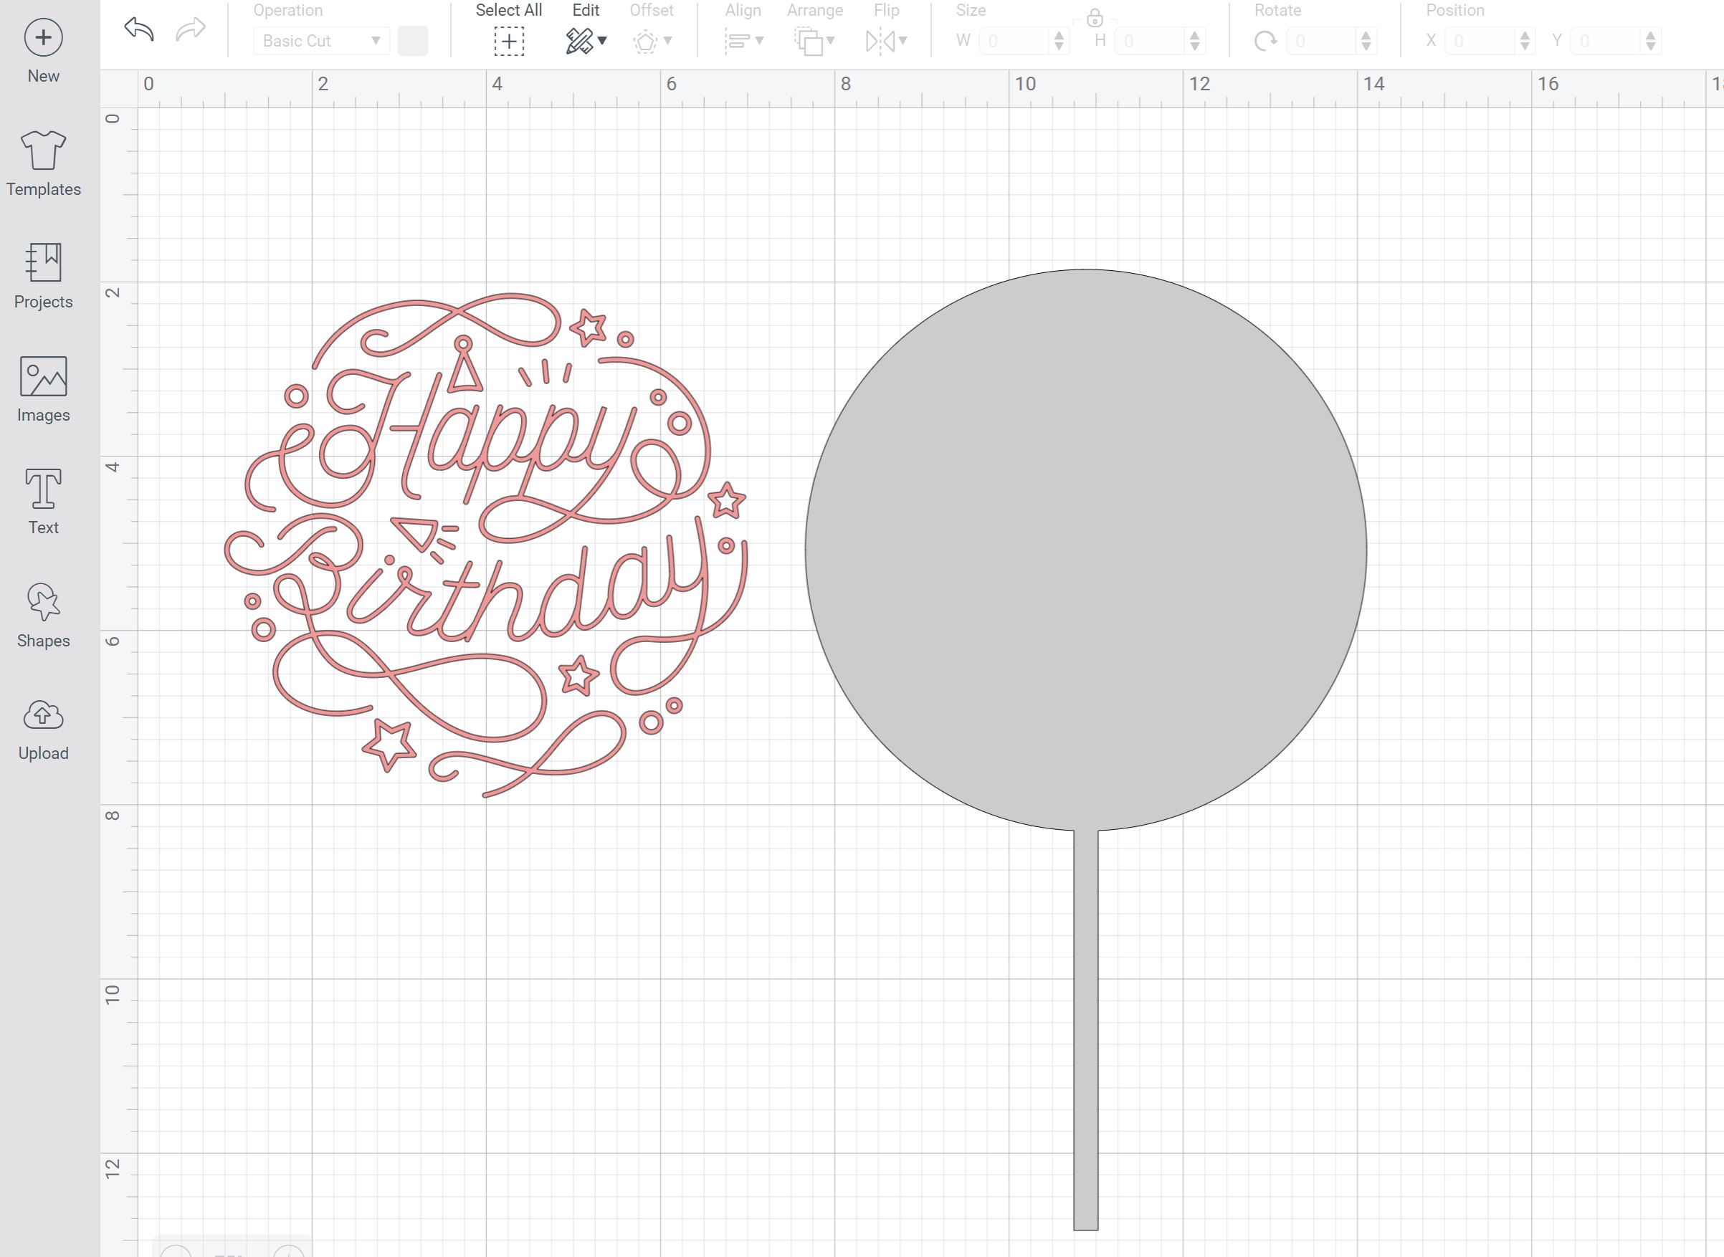Image resolution: width=1724 pixels, height=1257 pixels.
Task: Browse Images from the sidebar
Action: (44, 378)
